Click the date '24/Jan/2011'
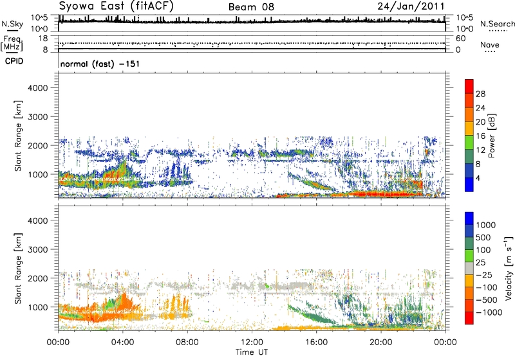The image size is (515, 356). [x=411, y=6]
